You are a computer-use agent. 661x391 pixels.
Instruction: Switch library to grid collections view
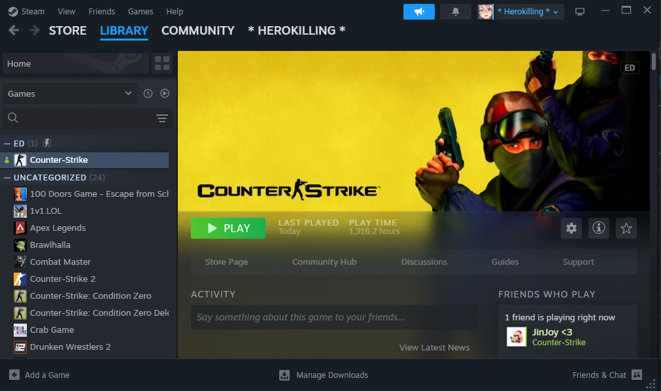(x=162, y=63)
